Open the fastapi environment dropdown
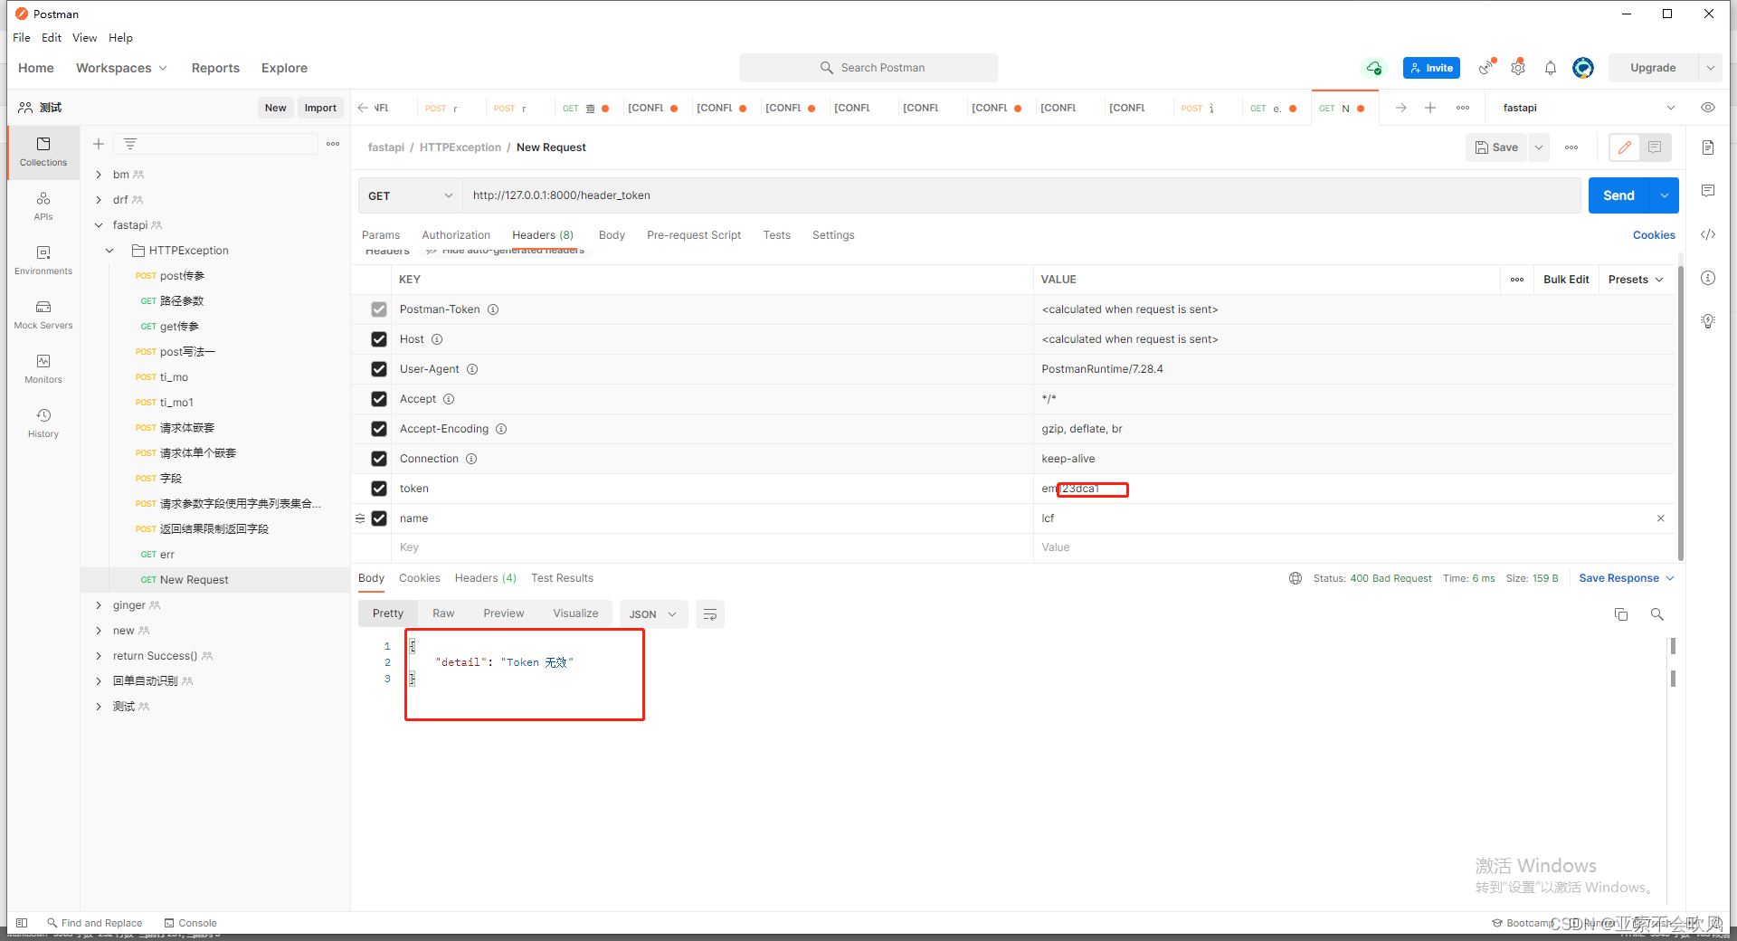The height and width of the screenshot is (941, 1737). point(1589,108)
